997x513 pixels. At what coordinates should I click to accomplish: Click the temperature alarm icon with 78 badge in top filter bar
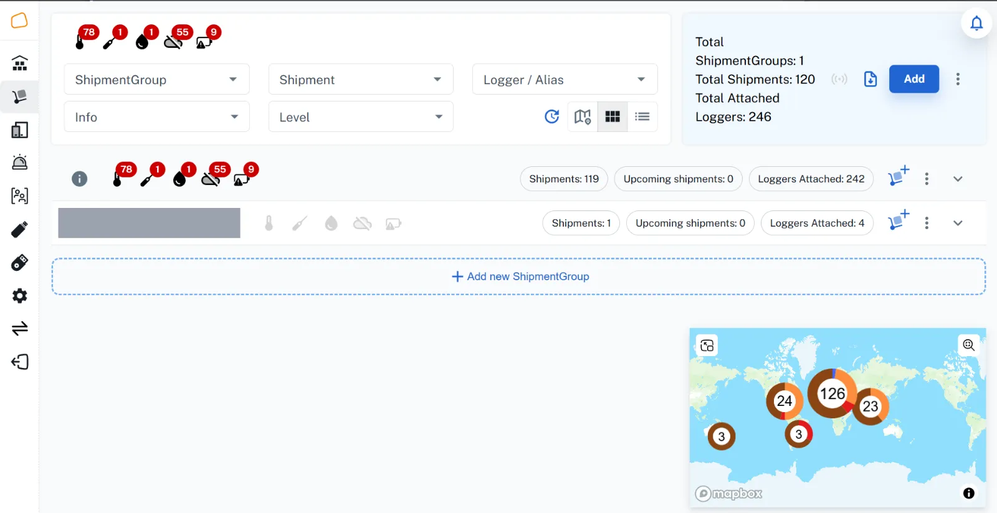[87, 37]
